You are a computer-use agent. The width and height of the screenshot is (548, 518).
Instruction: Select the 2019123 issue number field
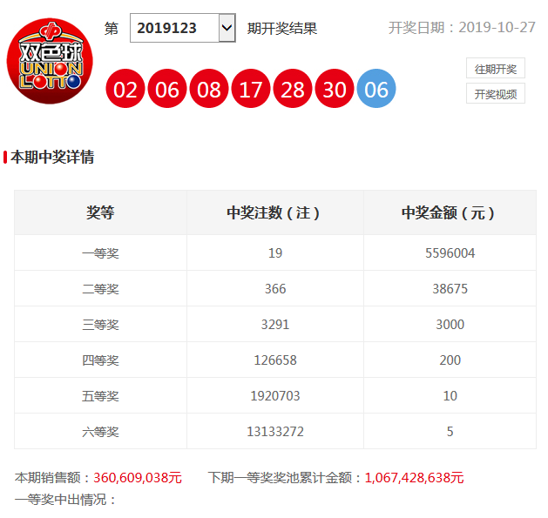(183, 28)
